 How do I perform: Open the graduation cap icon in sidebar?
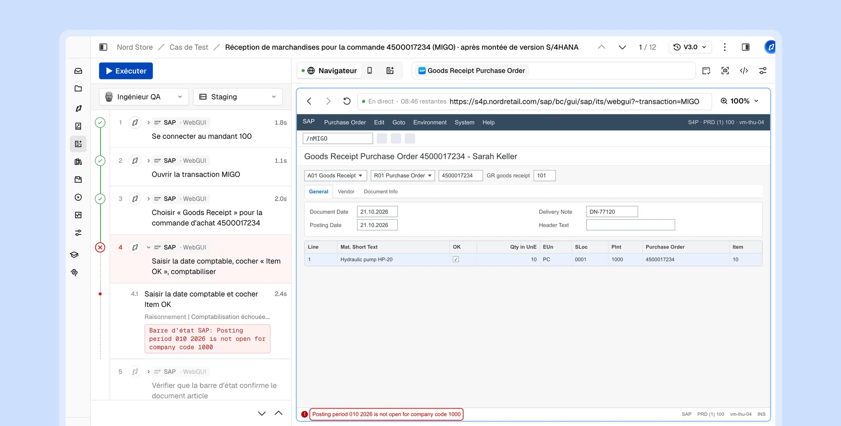click(74, 255)
